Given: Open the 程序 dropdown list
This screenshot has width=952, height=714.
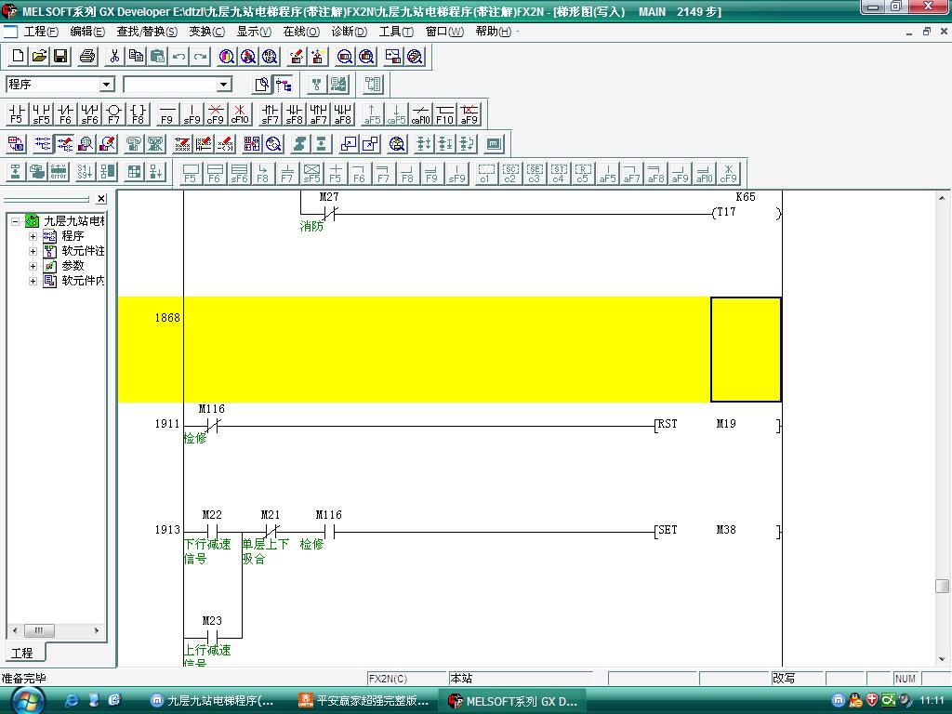Looking at the screenshot, I should pos(107,85).
